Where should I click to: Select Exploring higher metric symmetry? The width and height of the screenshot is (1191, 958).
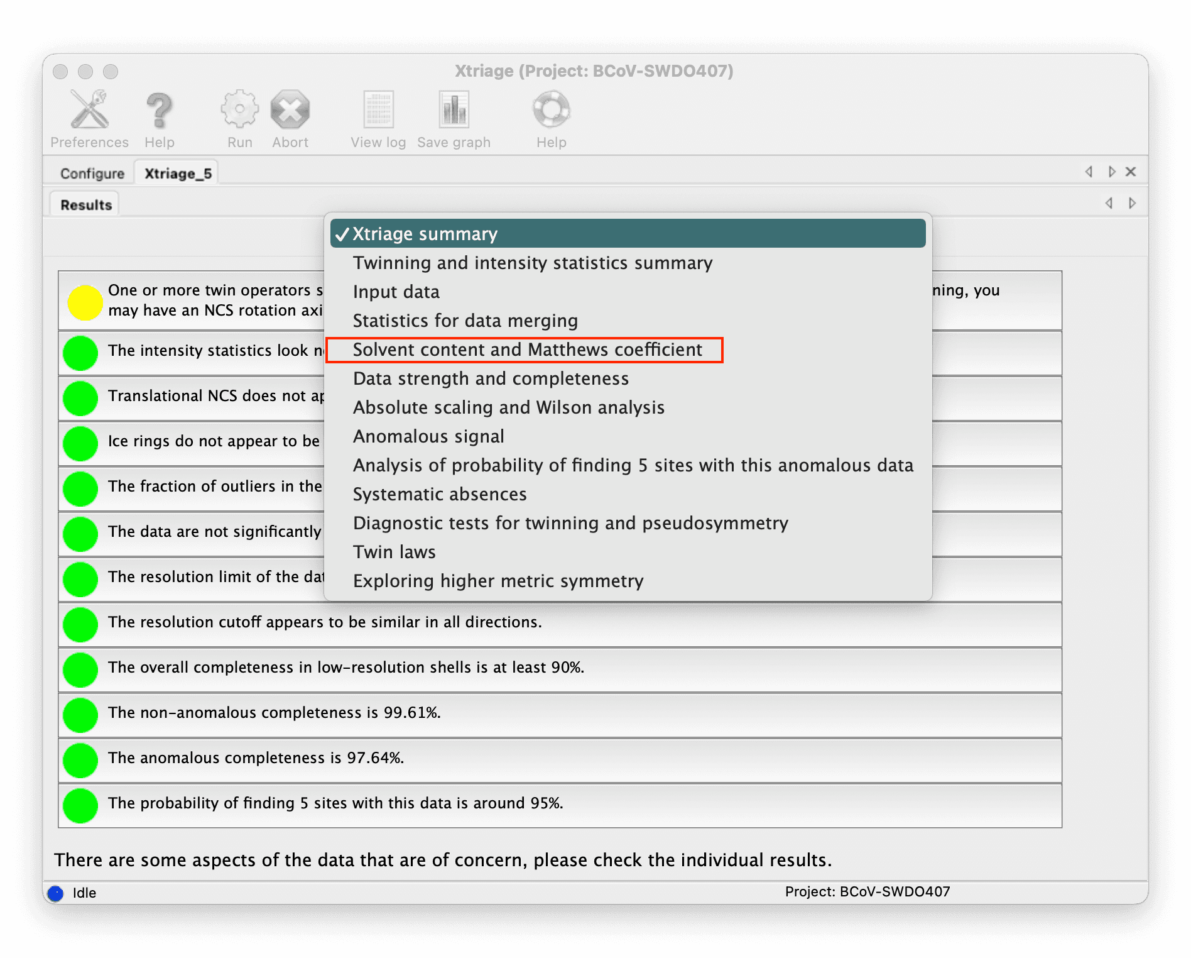point(628,581)
